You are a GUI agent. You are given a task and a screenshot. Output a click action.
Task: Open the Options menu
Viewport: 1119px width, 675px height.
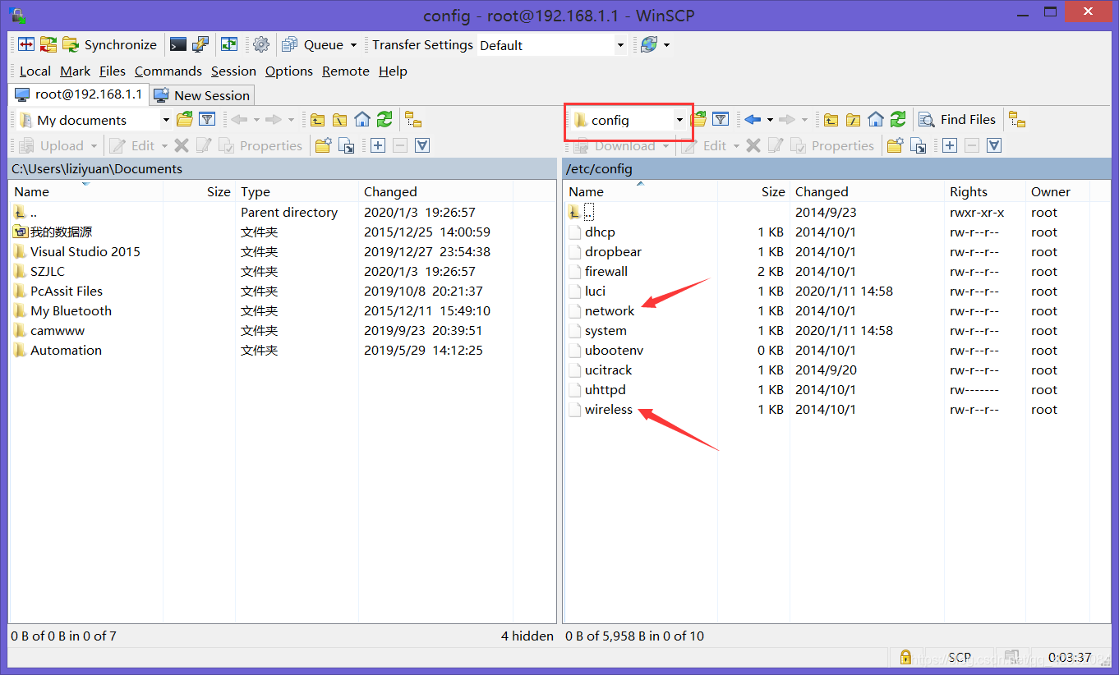click(x=289, y=71)
